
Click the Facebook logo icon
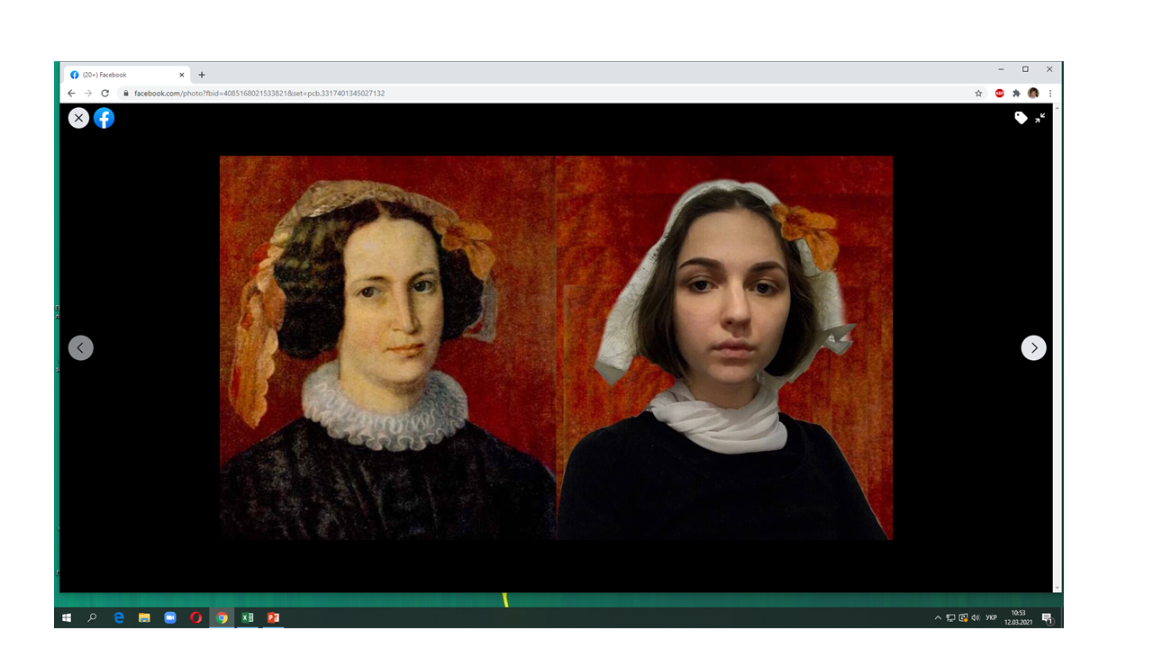point(104,118)
